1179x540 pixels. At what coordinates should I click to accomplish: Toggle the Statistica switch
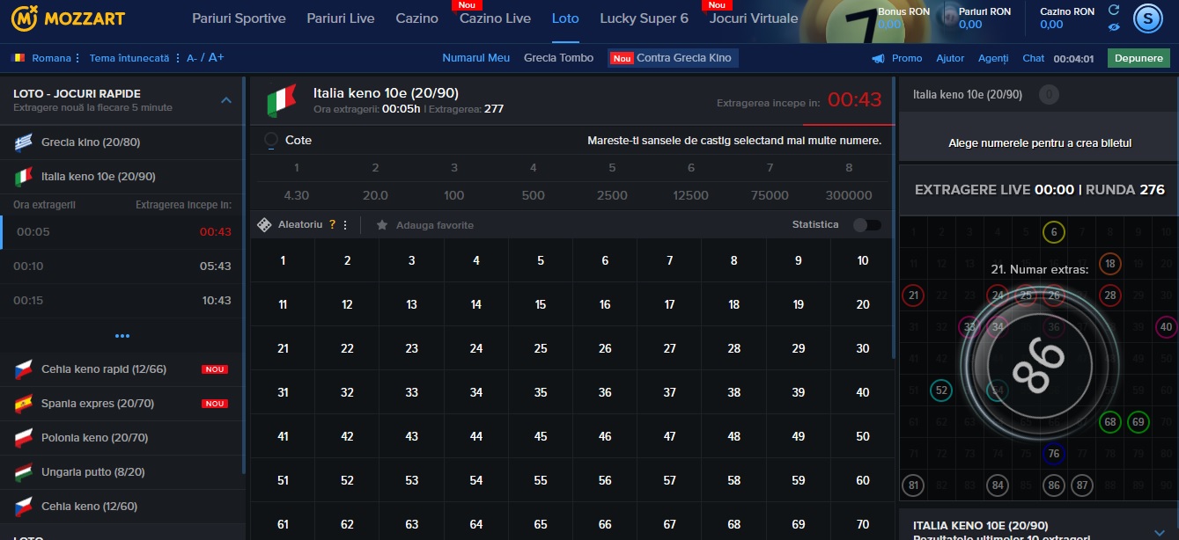[866, 225]
